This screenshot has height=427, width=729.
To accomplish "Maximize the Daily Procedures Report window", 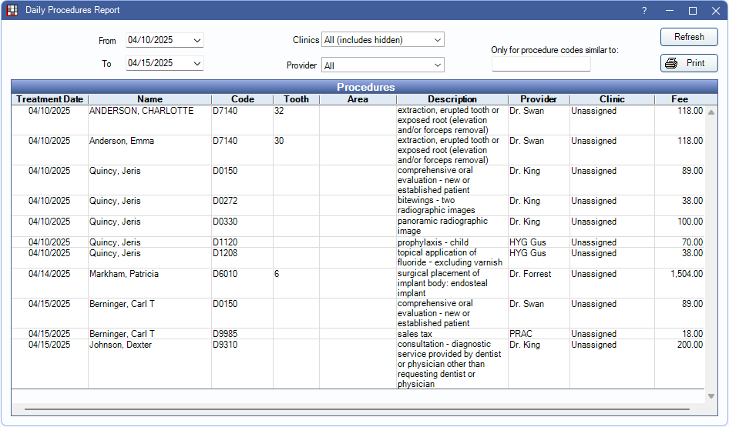I will [692, 11].
